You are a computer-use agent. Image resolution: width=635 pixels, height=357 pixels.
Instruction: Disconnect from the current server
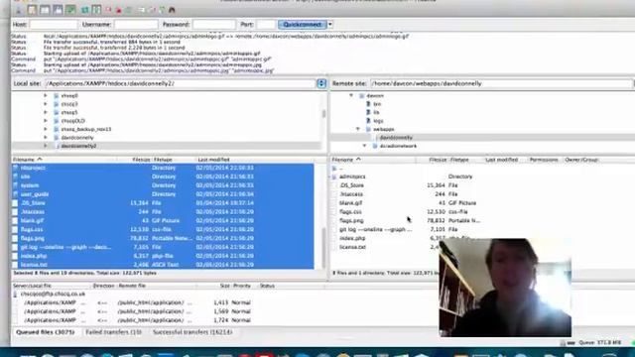[119, 10]
